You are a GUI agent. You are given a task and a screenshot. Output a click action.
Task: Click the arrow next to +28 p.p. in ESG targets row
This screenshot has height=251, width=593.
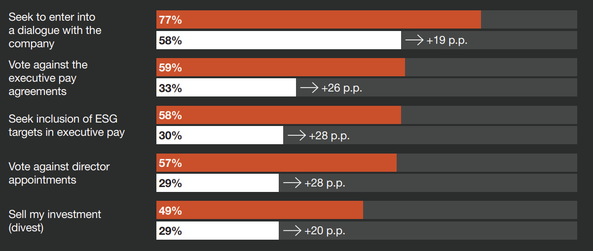pyautogui.click(x=296, y=135)
